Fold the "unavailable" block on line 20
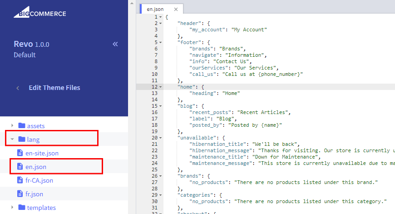 tap(161, 138)
